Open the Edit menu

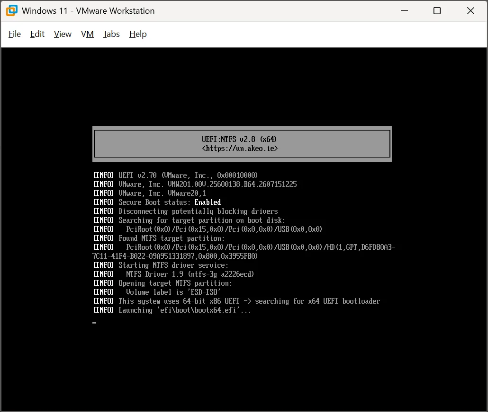[x=37, y=34]
